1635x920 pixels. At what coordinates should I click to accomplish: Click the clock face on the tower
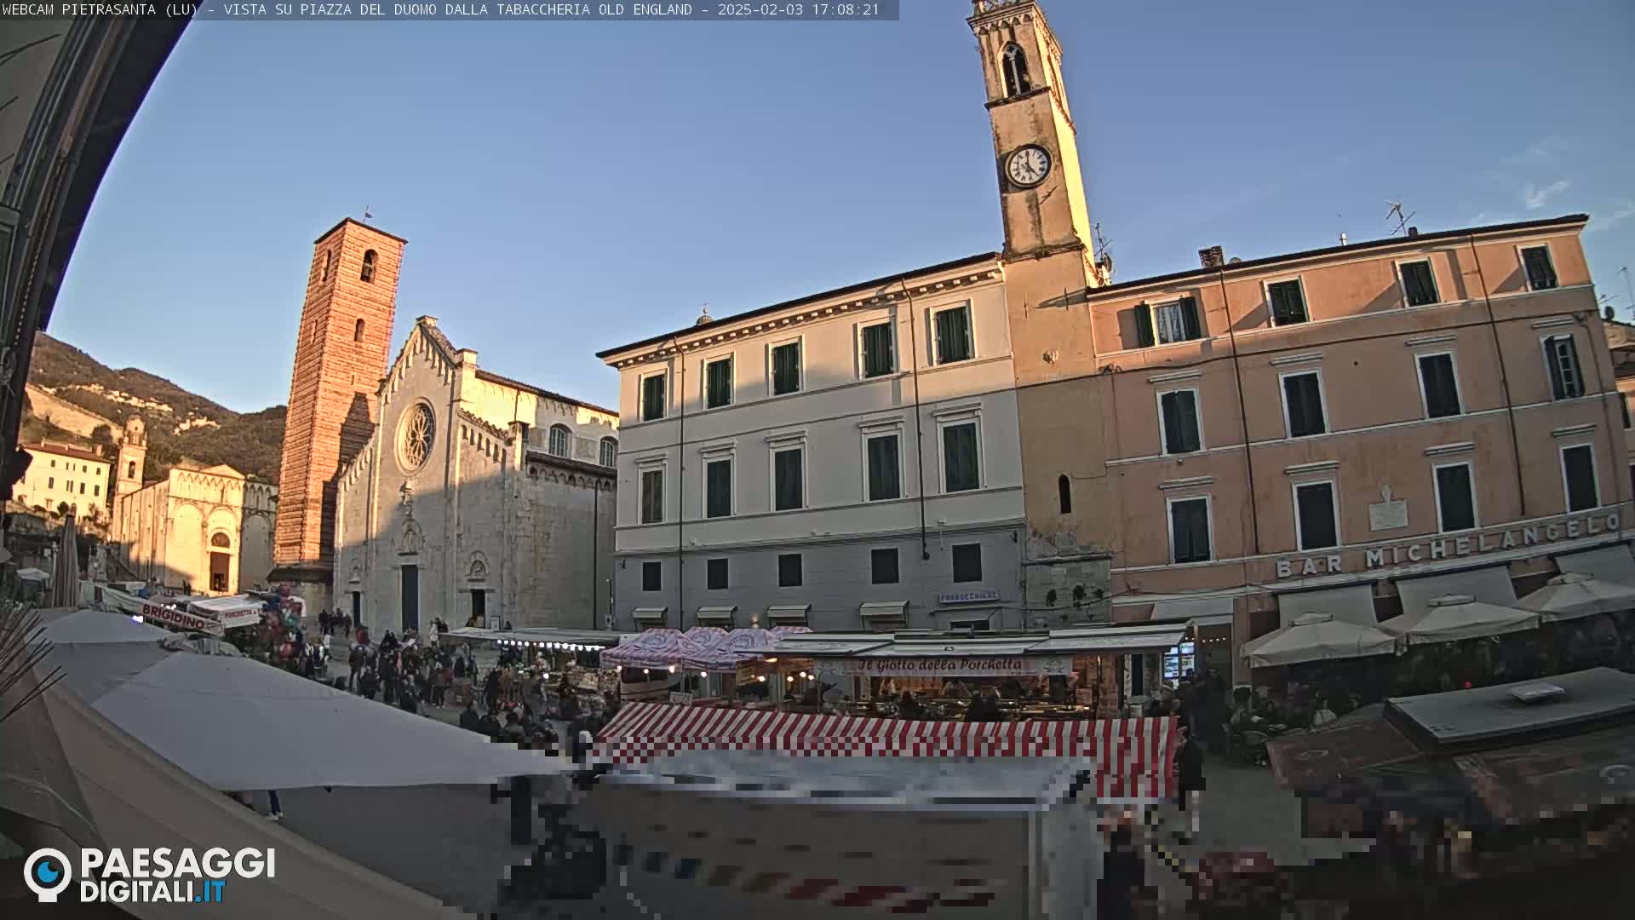coord(1028,165)
